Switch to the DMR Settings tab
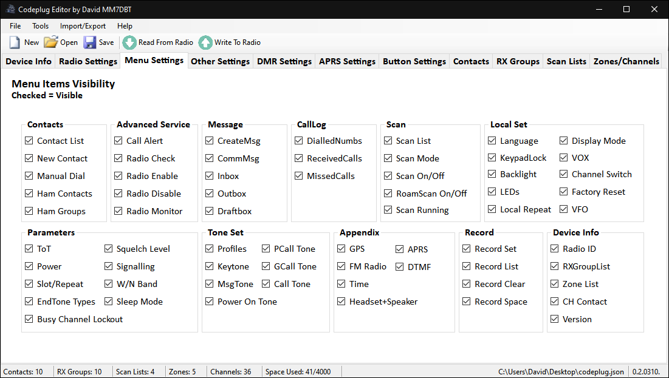This screenshot has width=669, height=378. [284, 61]
